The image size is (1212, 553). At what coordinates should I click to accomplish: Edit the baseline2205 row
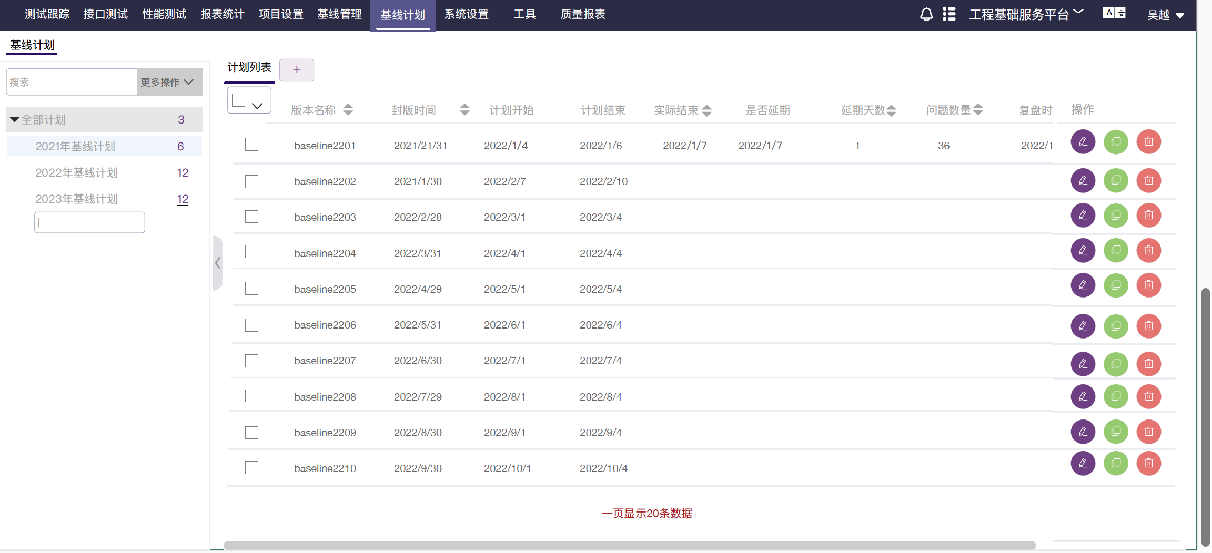tap(1083, 285)
